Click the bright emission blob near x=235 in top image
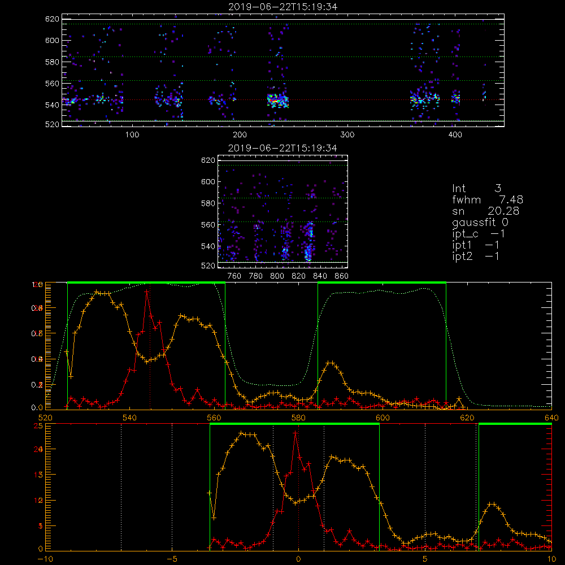 (278, 101)
